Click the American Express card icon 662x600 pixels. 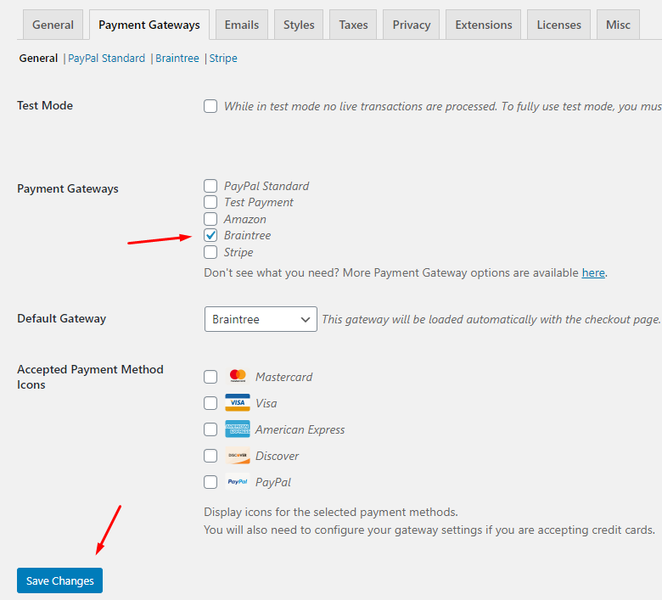tap(238, 429)
